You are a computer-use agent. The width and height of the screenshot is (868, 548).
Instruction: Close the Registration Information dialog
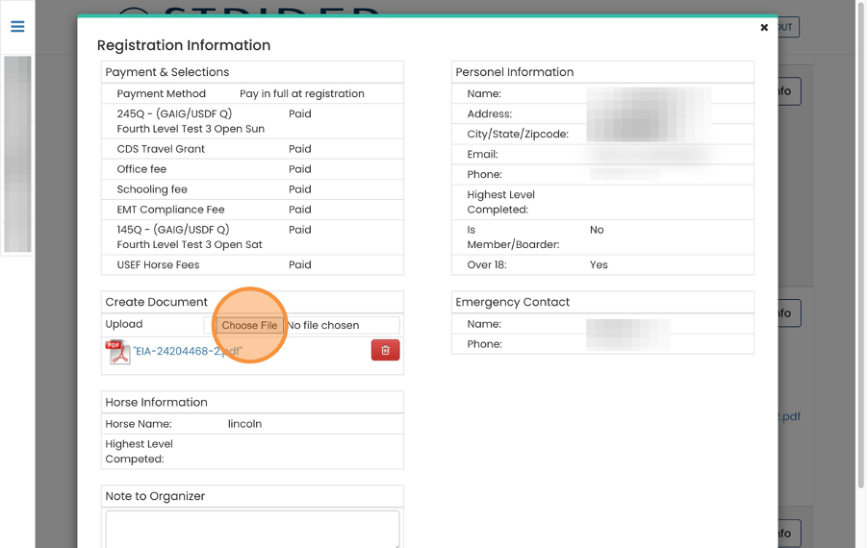tap(764, 28)
